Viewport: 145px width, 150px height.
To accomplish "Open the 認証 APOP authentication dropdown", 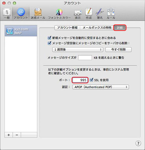I will point(101,87).
